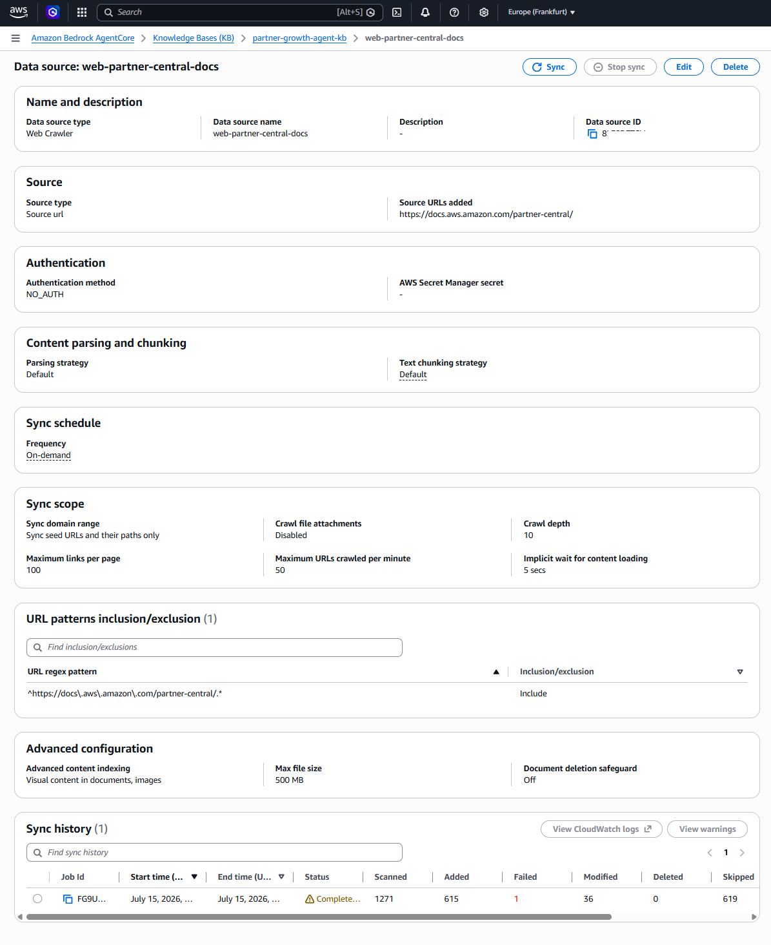Open settings gear in top bar
Viewport: 771px width, 945px height.
[x=484, y=12]
